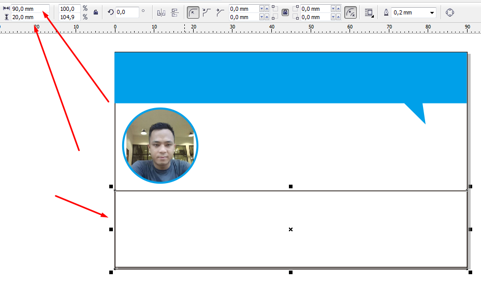Image resolution: width=481 pixels, height=284 pixels.
Task: Click the left-middle selection handle
Action: tap(111, 229)
